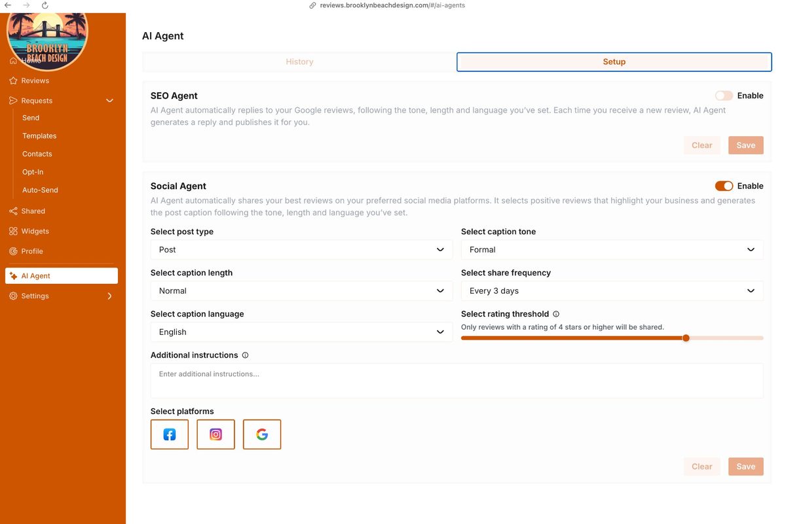The width and height of the screenshot is (786, 524).
Task: Click the Requests paper-plane icon
Action: pyautogui.click(x=13, y=101)
